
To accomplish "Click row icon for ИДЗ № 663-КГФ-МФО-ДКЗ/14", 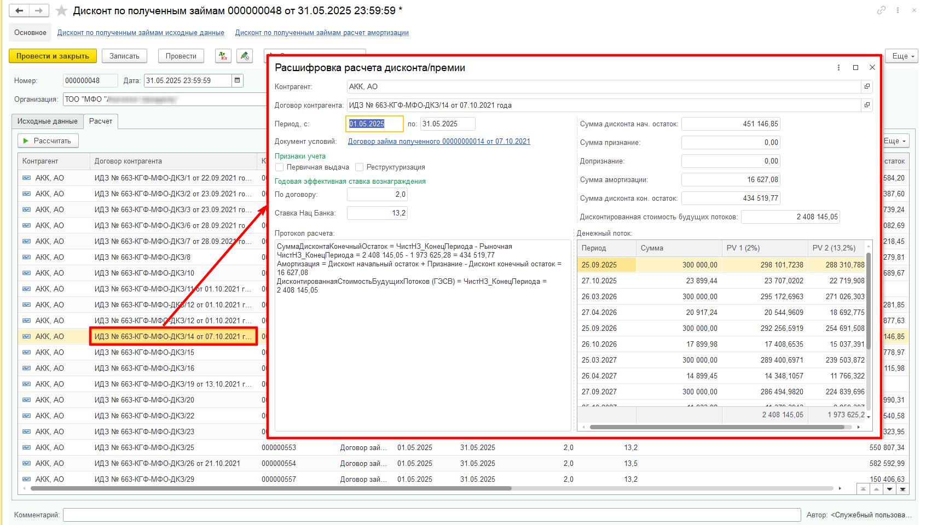I will [x=26, y=336].
